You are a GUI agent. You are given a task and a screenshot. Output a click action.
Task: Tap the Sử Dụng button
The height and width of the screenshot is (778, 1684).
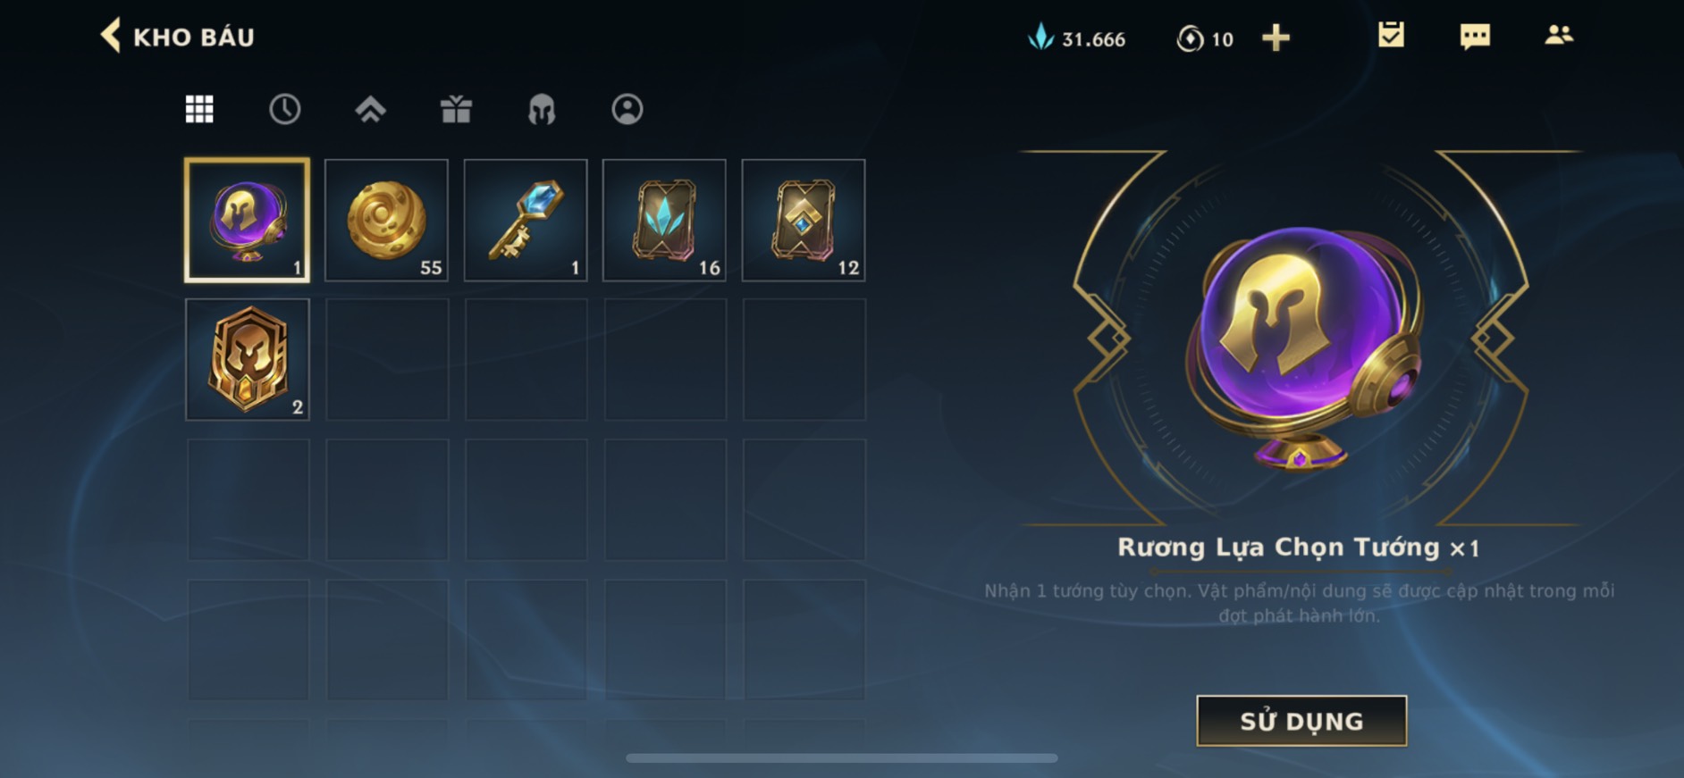(1301, 720)
